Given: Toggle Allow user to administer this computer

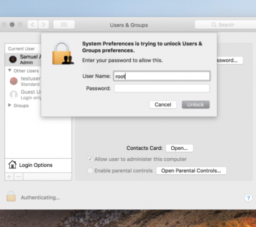Looking at the screenshot, I should (90, 159).
